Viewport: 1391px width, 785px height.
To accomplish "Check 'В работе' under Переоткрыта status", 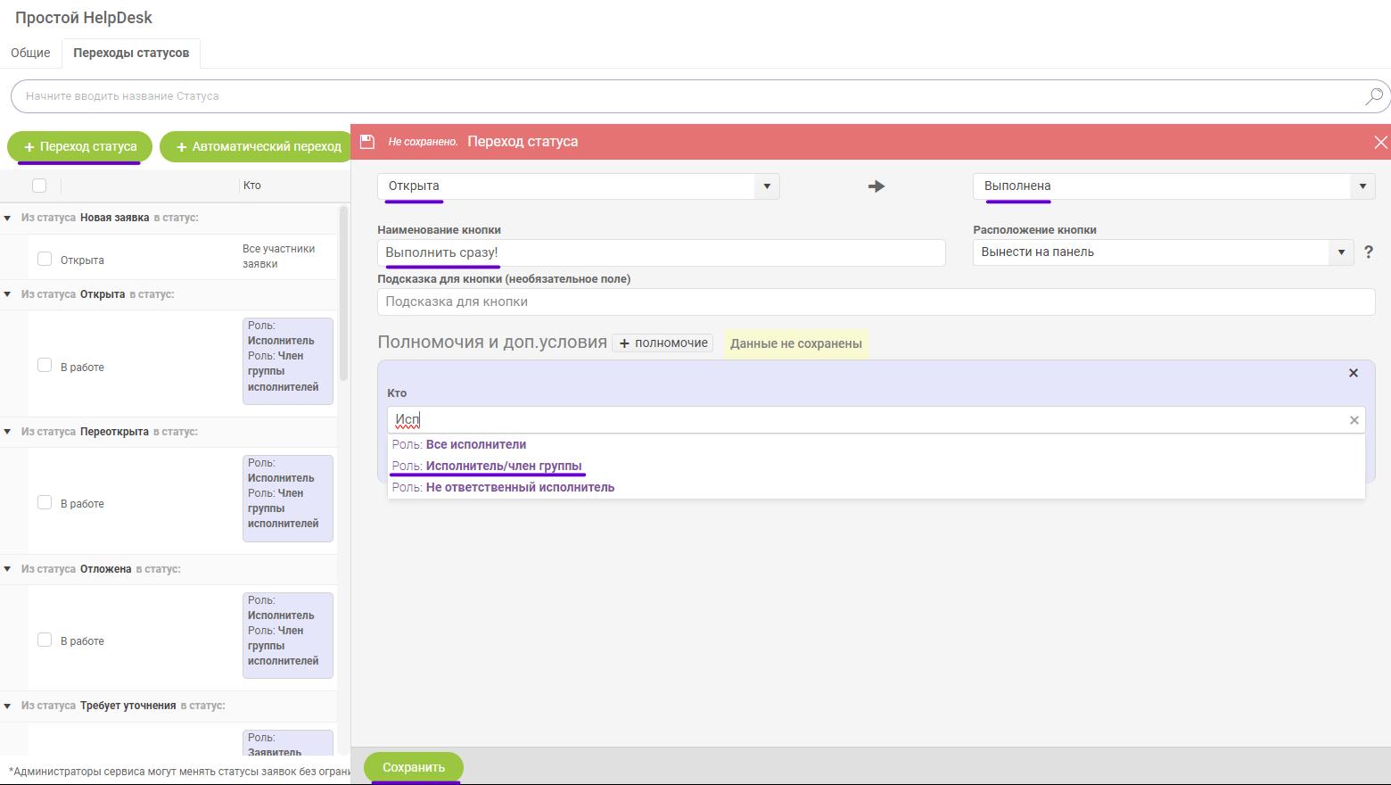I will [x=45, y=503].
